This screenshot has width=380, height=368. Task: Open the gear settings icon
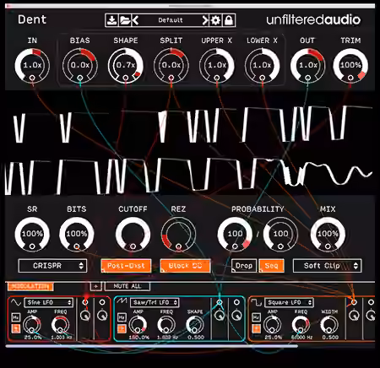tap(215, 20)
